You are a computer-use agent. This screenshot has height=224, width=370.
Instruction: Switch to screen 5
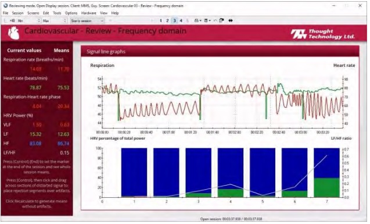[x=188, y=21]
